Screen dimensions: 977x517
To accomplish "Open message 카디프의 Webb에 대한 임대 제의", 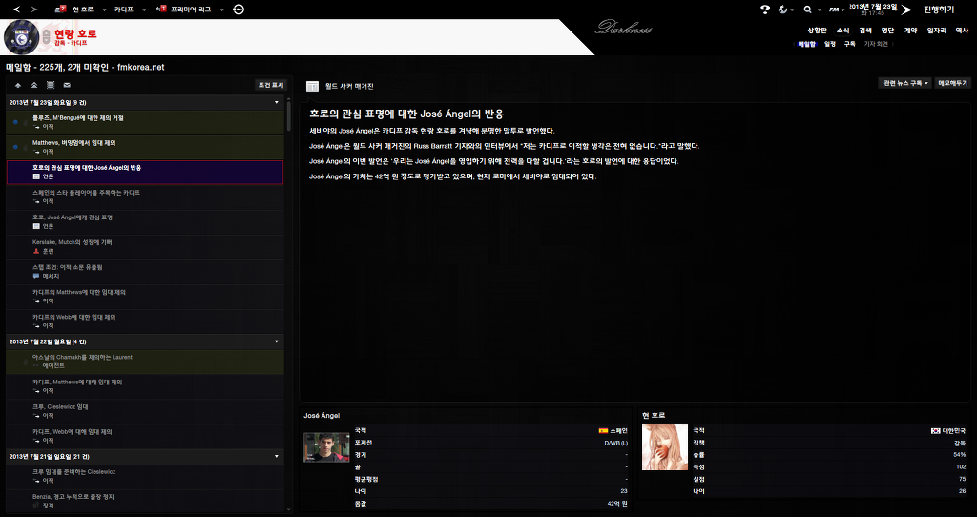I will coord(145,322).
